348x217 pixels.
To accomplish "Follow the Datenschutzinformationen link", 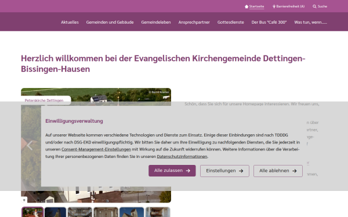I will click(182, 156).
